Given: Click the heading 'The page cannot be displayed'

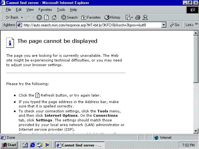Looking at the screenshot, I should (57, 41).
